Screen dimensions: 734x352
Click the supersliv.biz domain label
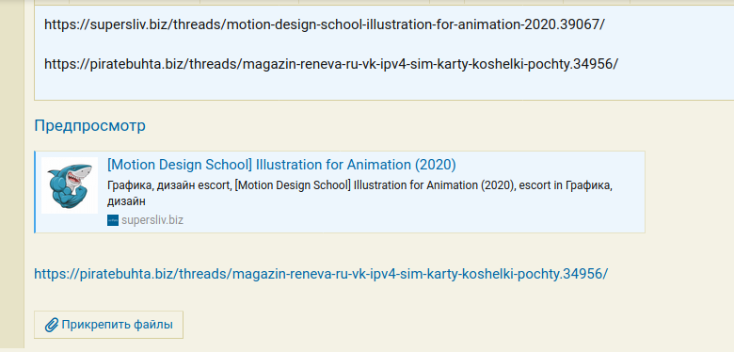pos(152,220)
